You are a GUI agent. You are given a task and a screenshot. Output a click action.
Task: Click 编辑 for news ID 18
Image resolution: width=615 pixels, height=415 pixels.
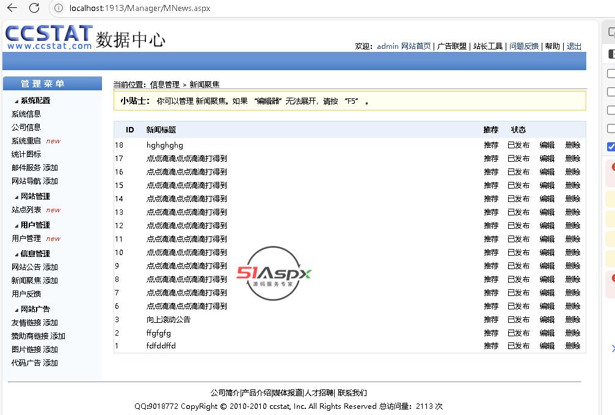tap(547, 145)
